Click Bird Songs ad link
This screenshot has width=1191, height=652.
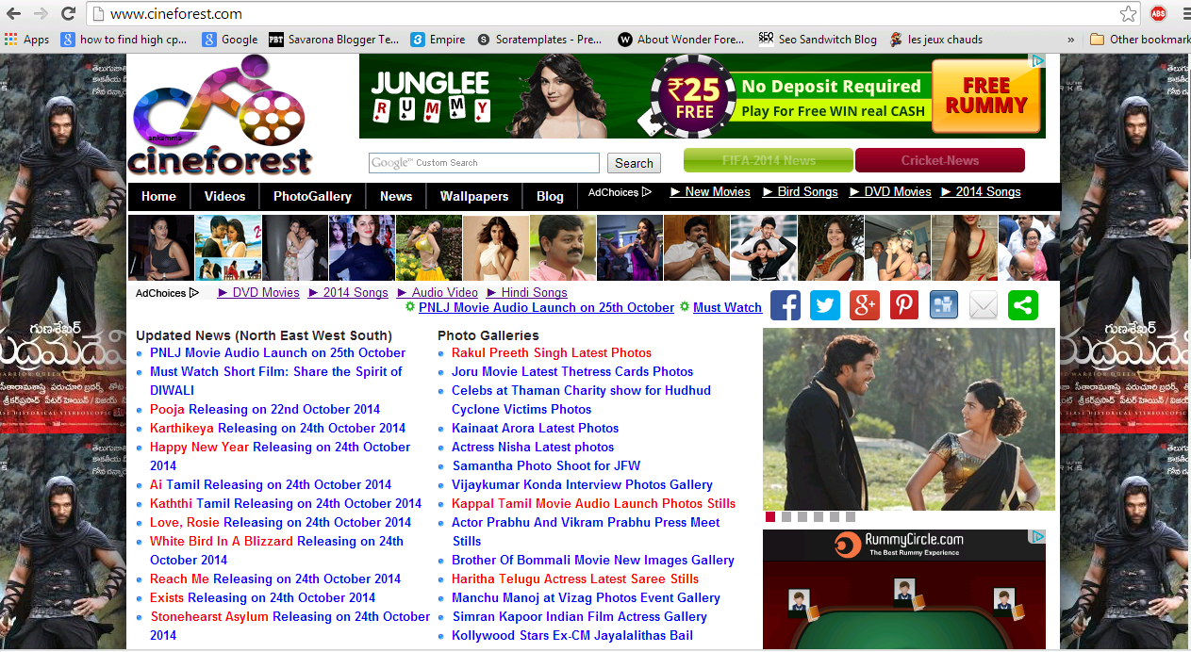(800, 191)
